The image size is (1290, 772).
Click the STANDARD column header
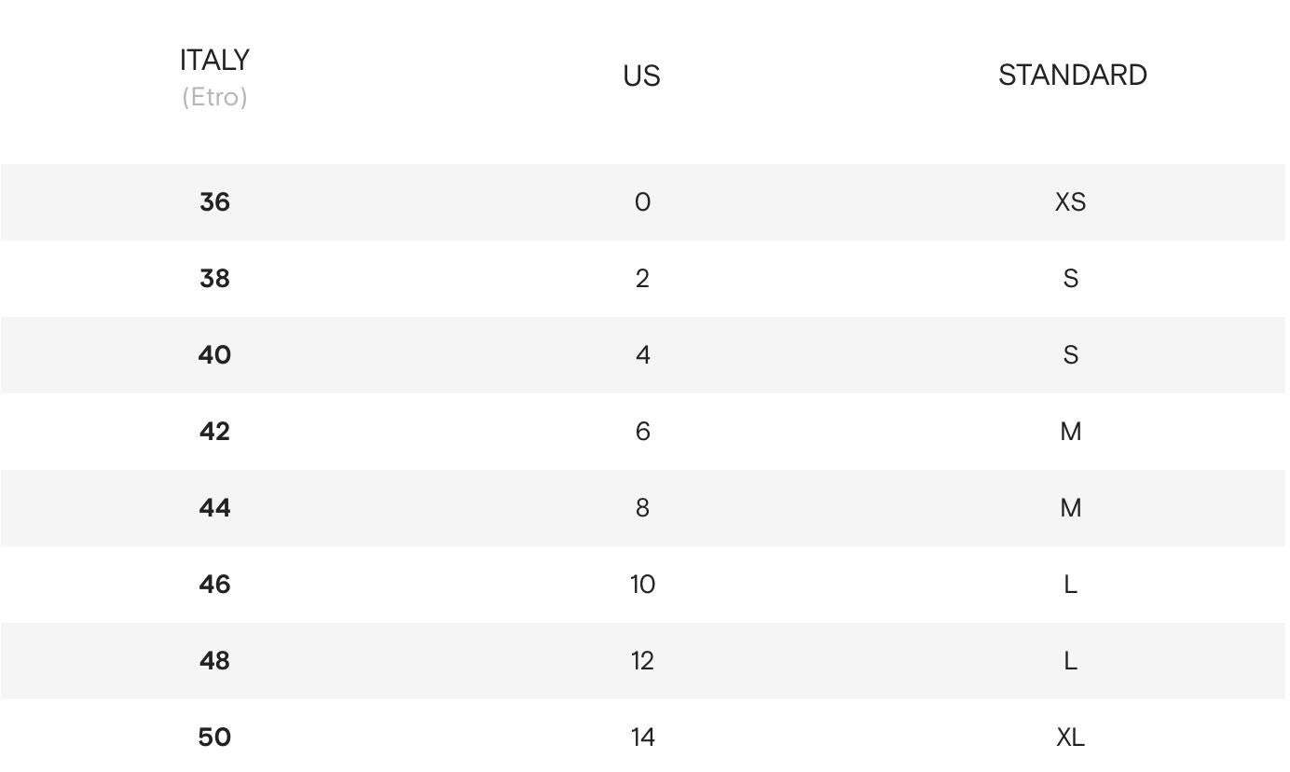click(x=1072, y=76)
